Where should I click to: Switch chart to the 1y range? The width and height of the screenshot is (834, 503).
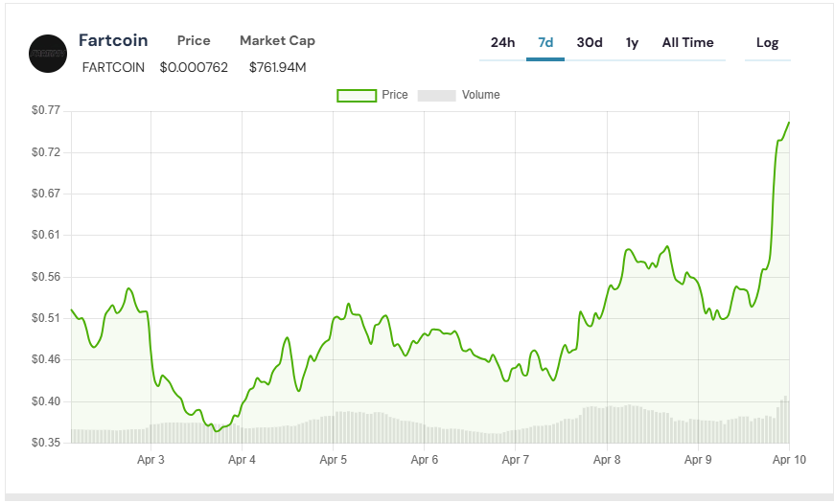[x=632, y=42]
